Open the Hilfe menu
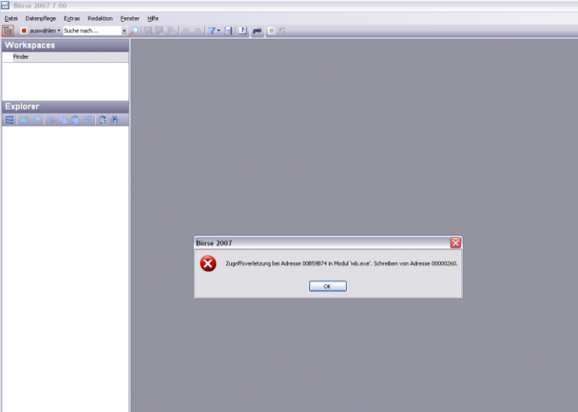Image resolution: width=578 pixels, height=412 pixels. (153, 19)
